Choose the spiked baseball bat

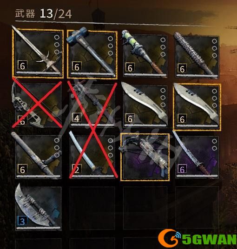click(x=197, y=57)
